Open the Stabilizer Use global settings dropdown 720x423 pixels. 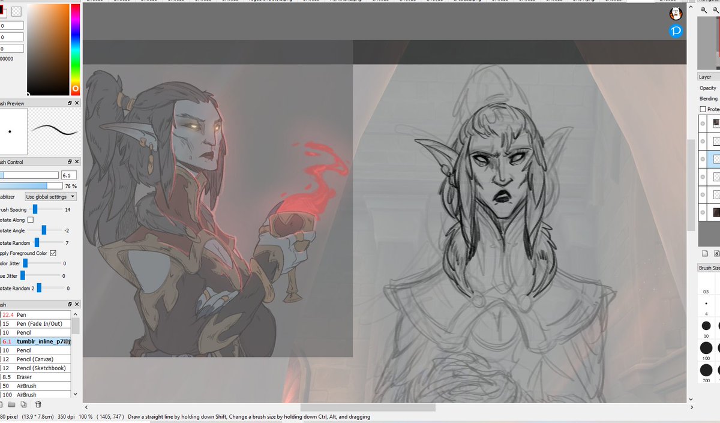point(50,197)
